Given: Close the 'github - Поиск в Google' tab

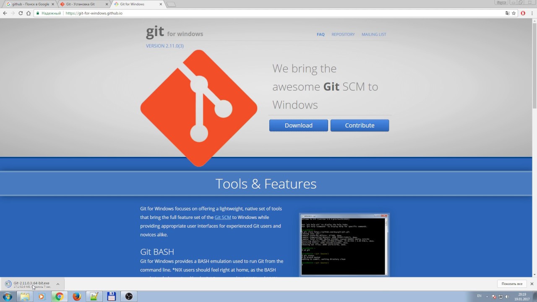Looking at the screenshot, I should pos(53,4).
